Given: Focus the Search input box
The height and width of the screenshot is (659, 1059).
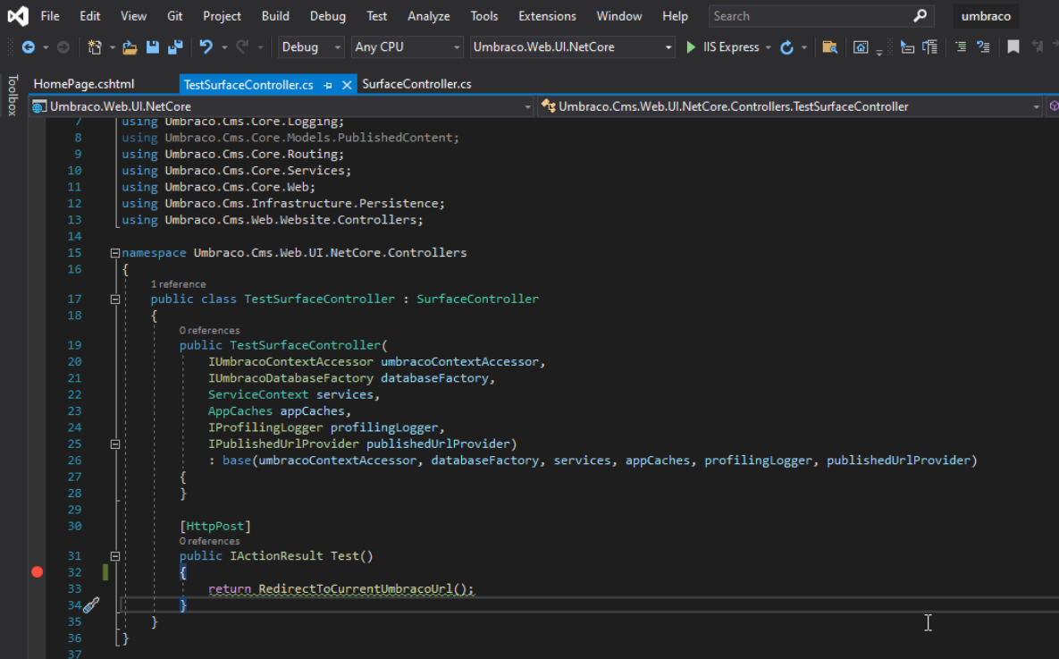Looking at the screenshot, I should point(811,15).
